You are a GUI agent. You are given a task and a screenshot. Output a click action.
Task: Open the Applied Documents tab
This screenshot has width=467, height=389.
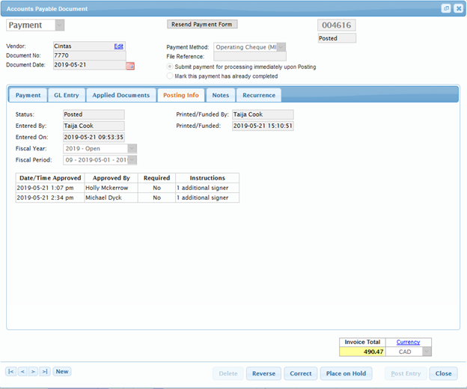[x=120, y=95]
